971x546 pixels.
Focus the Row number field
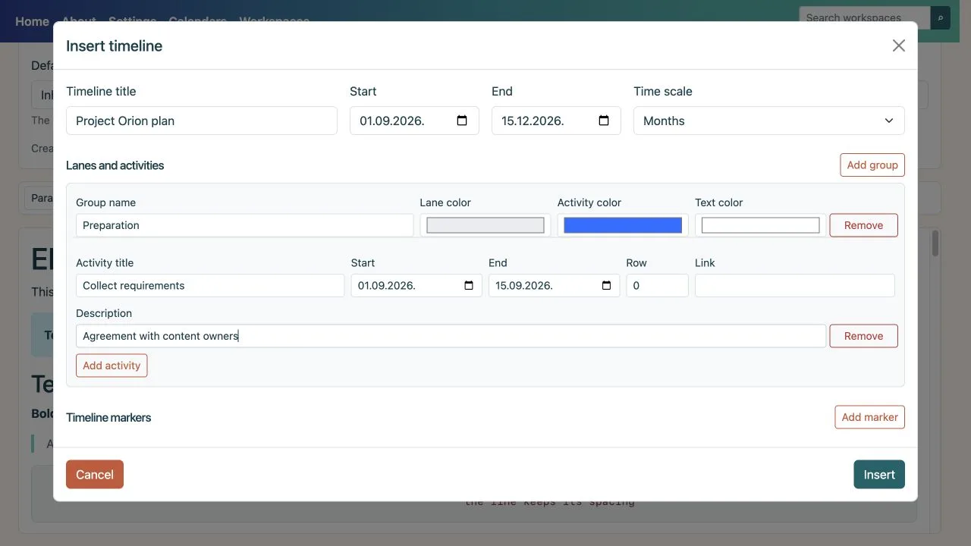(657, 285)
